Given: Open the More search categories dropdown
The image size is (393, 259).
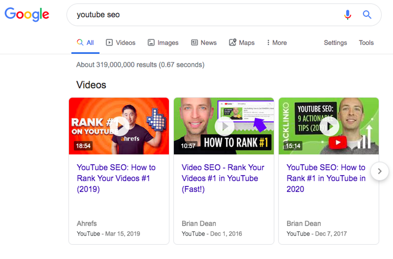Looking at the screenshot, I should tap(276, 42).
